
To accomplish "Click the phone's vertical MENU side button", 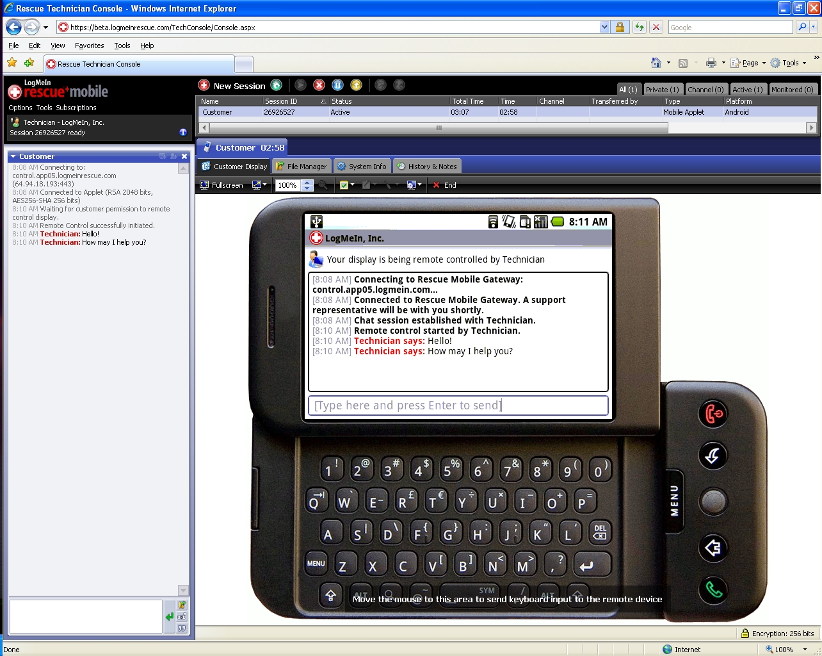I will point(674,500).
